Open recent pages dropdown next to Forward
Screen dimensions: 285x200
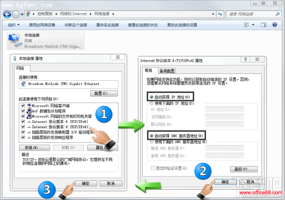click(22, 14)
